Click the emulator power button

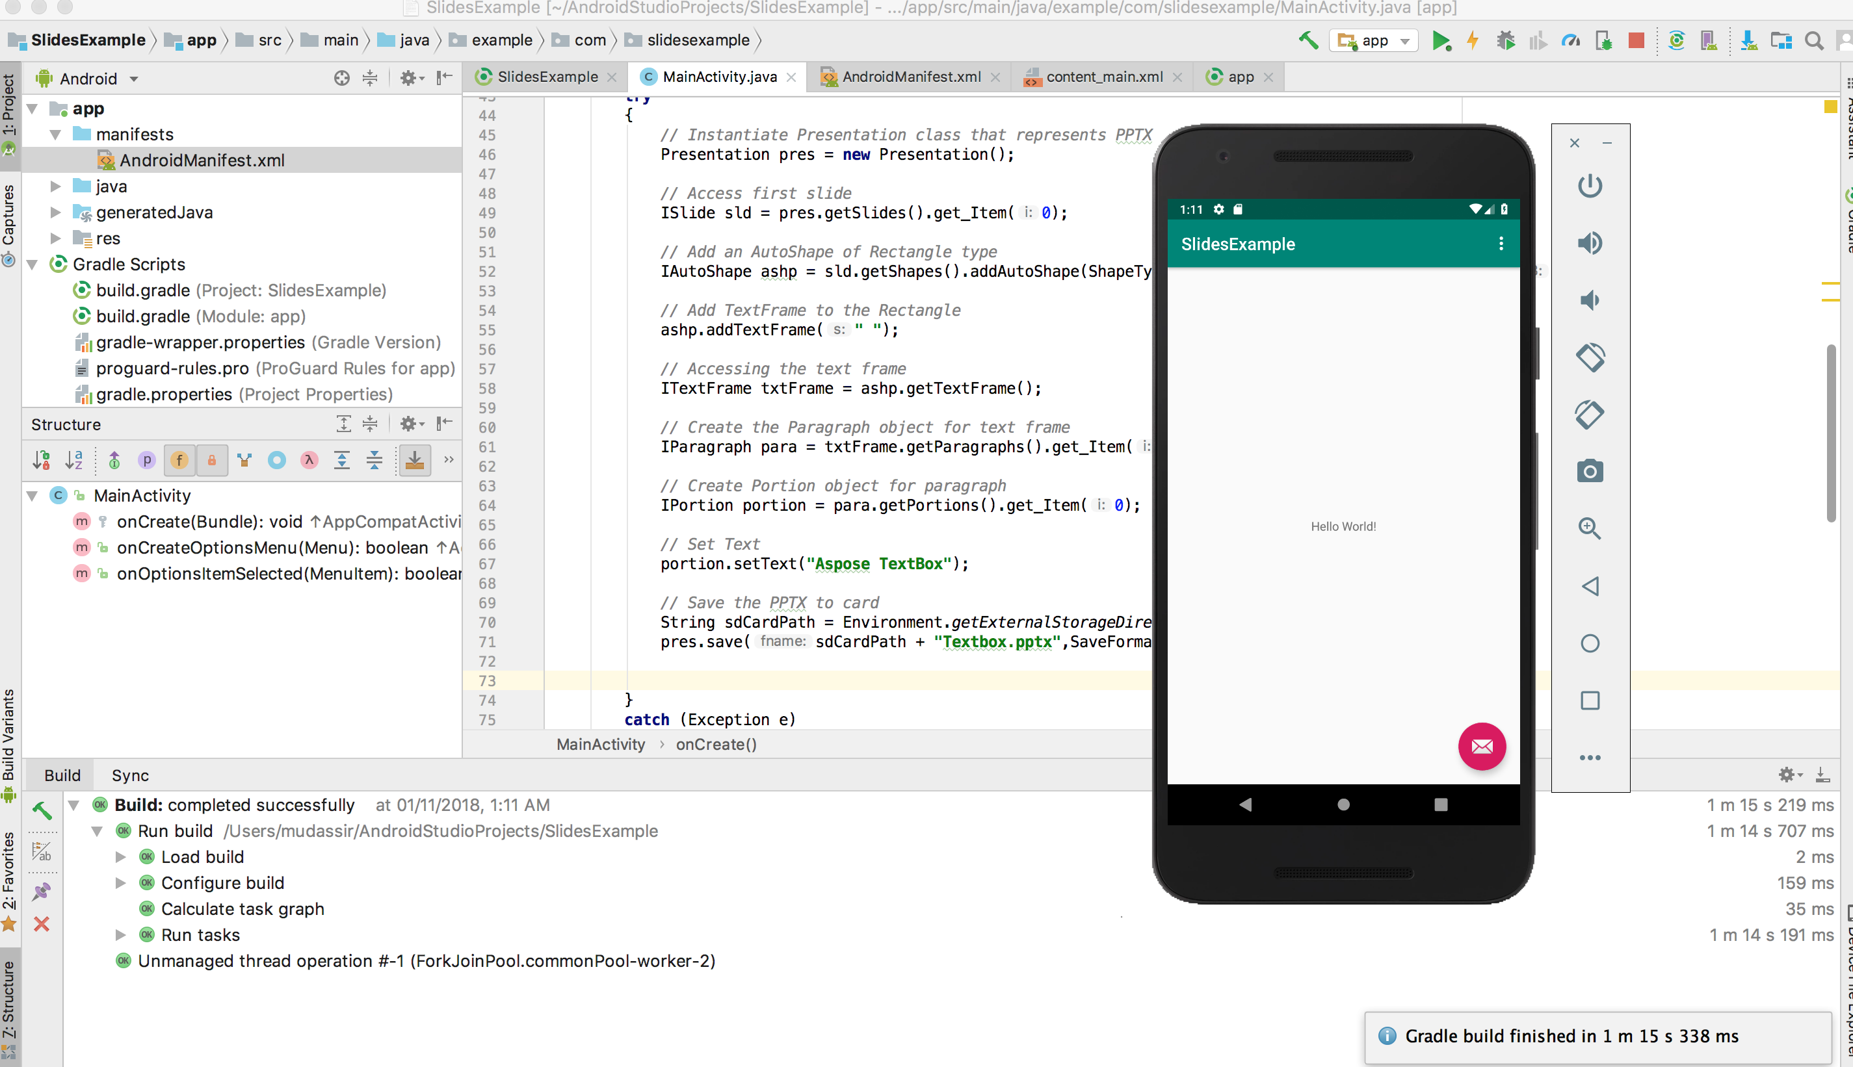tap(1590, 185)
